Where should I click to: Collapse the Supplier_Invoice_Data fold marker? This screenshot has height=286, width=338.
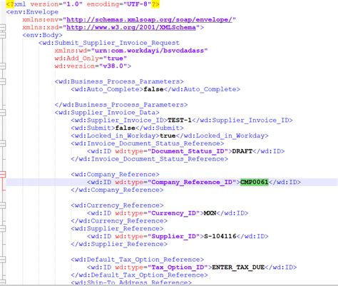[x=2, y=113]
